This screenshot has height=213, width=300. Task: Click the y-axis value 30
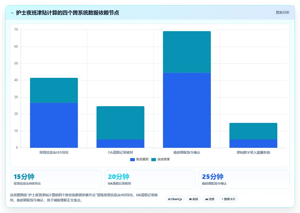point(16,97)
